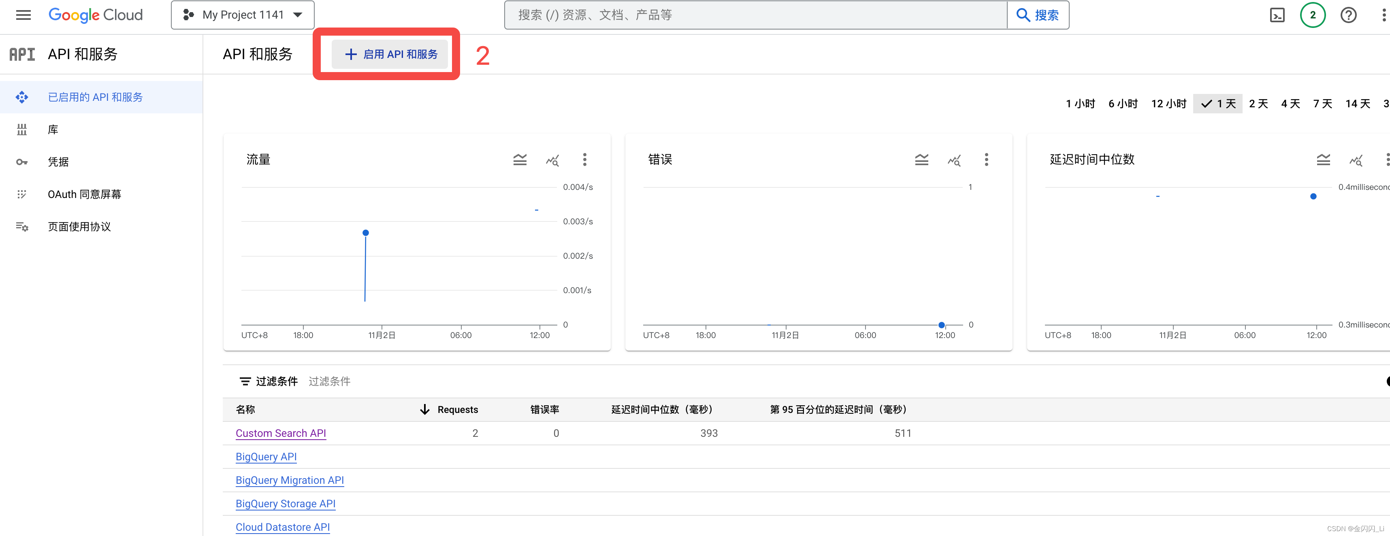
Task: Open the main navigation hamburger menu
Action: [x=23, y=15]
